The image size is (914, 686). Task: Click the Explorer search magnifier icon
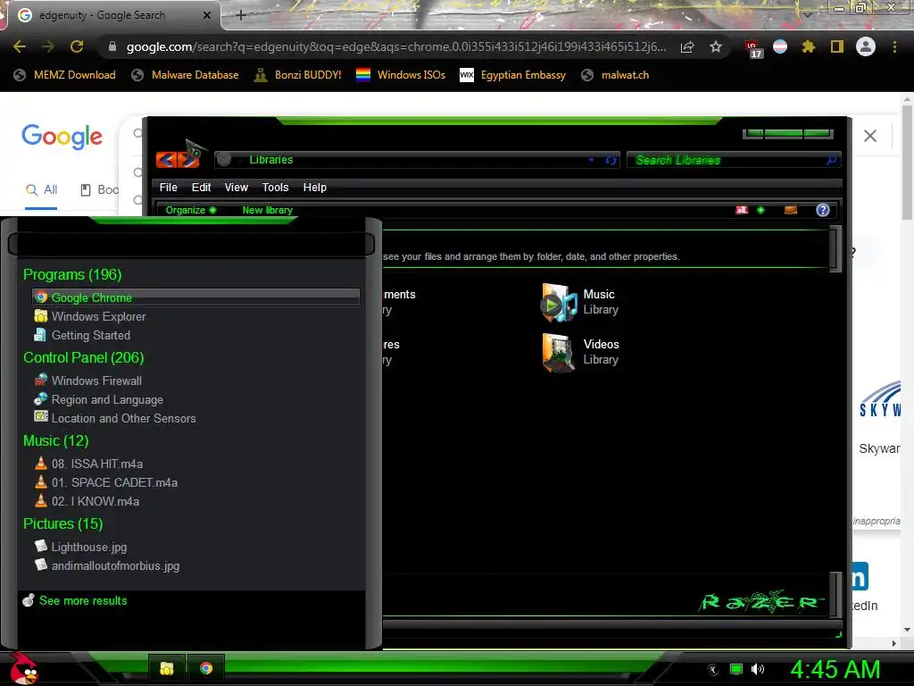[831, 160]
